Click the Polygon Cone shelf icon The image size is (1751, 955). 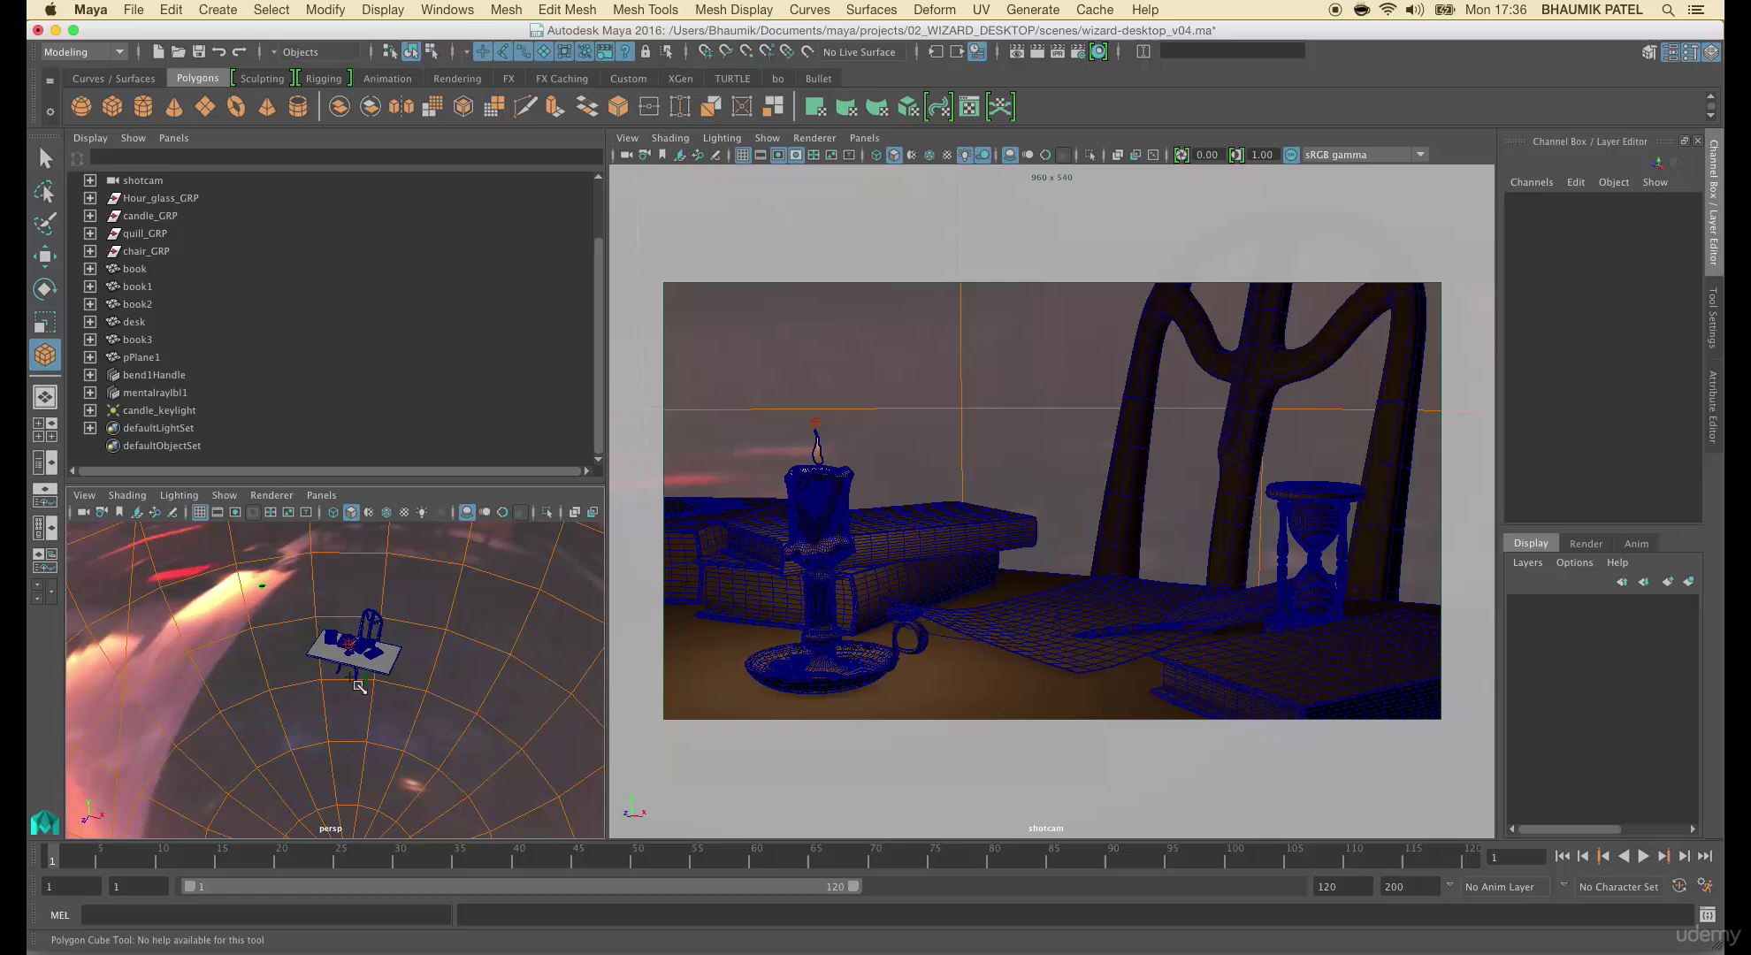pyautogui.click(x=174, y=107)
